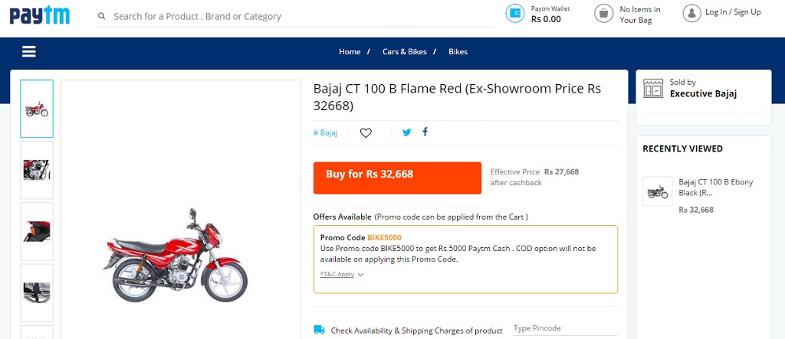Screen dimensions: 785x339
Task: Add bike to wishlist heart
Action: 366,132
